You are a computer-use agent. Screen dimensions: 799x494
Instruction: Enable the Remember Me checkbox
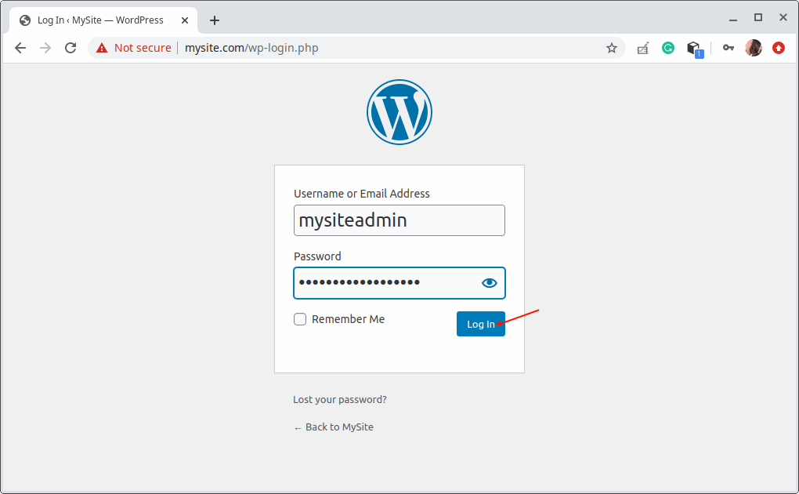coord(300,319)
